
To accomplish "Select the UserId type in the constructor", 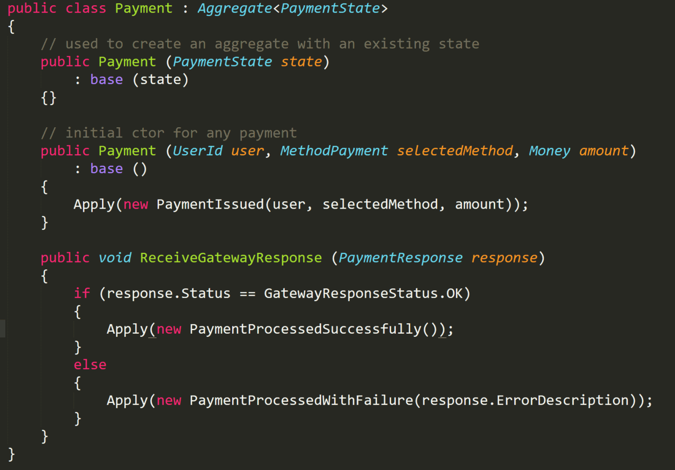I will [198, 151].
